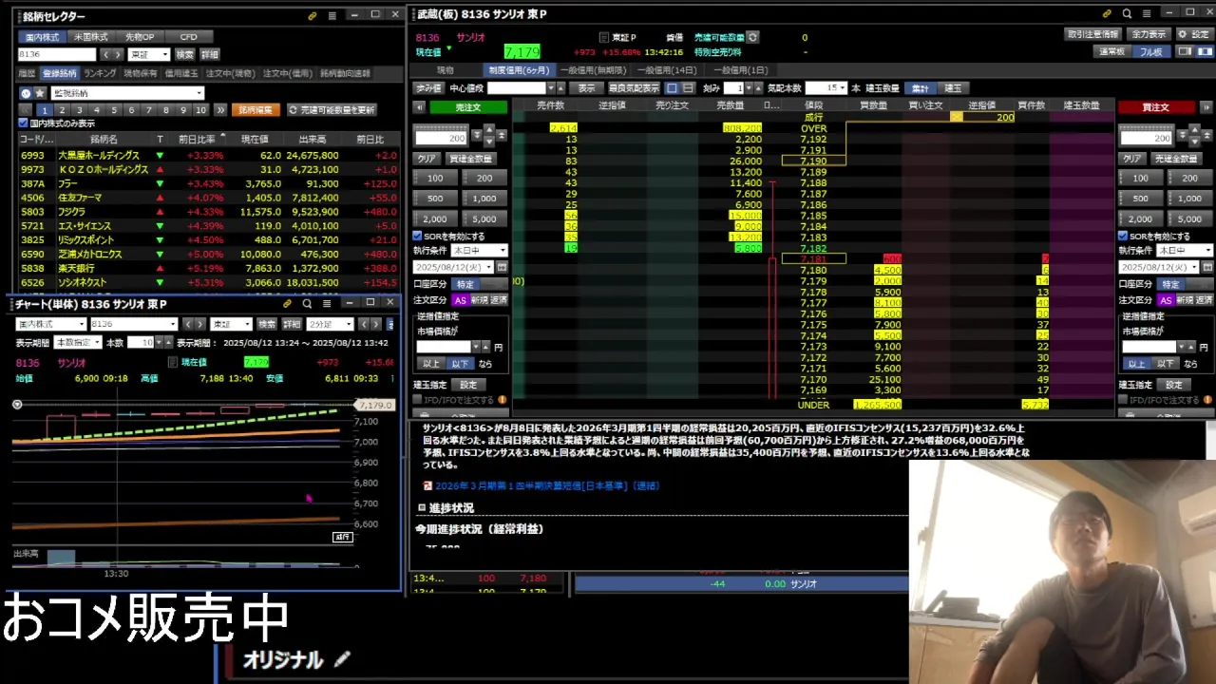Open 執行条件 本日中 dropdown in sell panel

[x=480, y=251]
